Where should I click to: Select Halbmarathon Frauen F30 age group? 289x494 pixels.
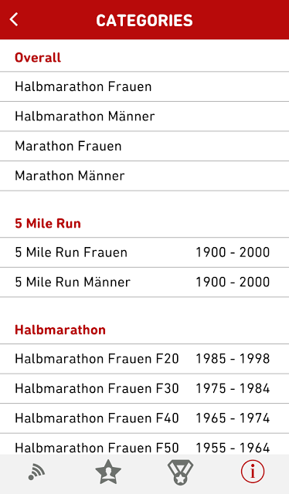144,388
